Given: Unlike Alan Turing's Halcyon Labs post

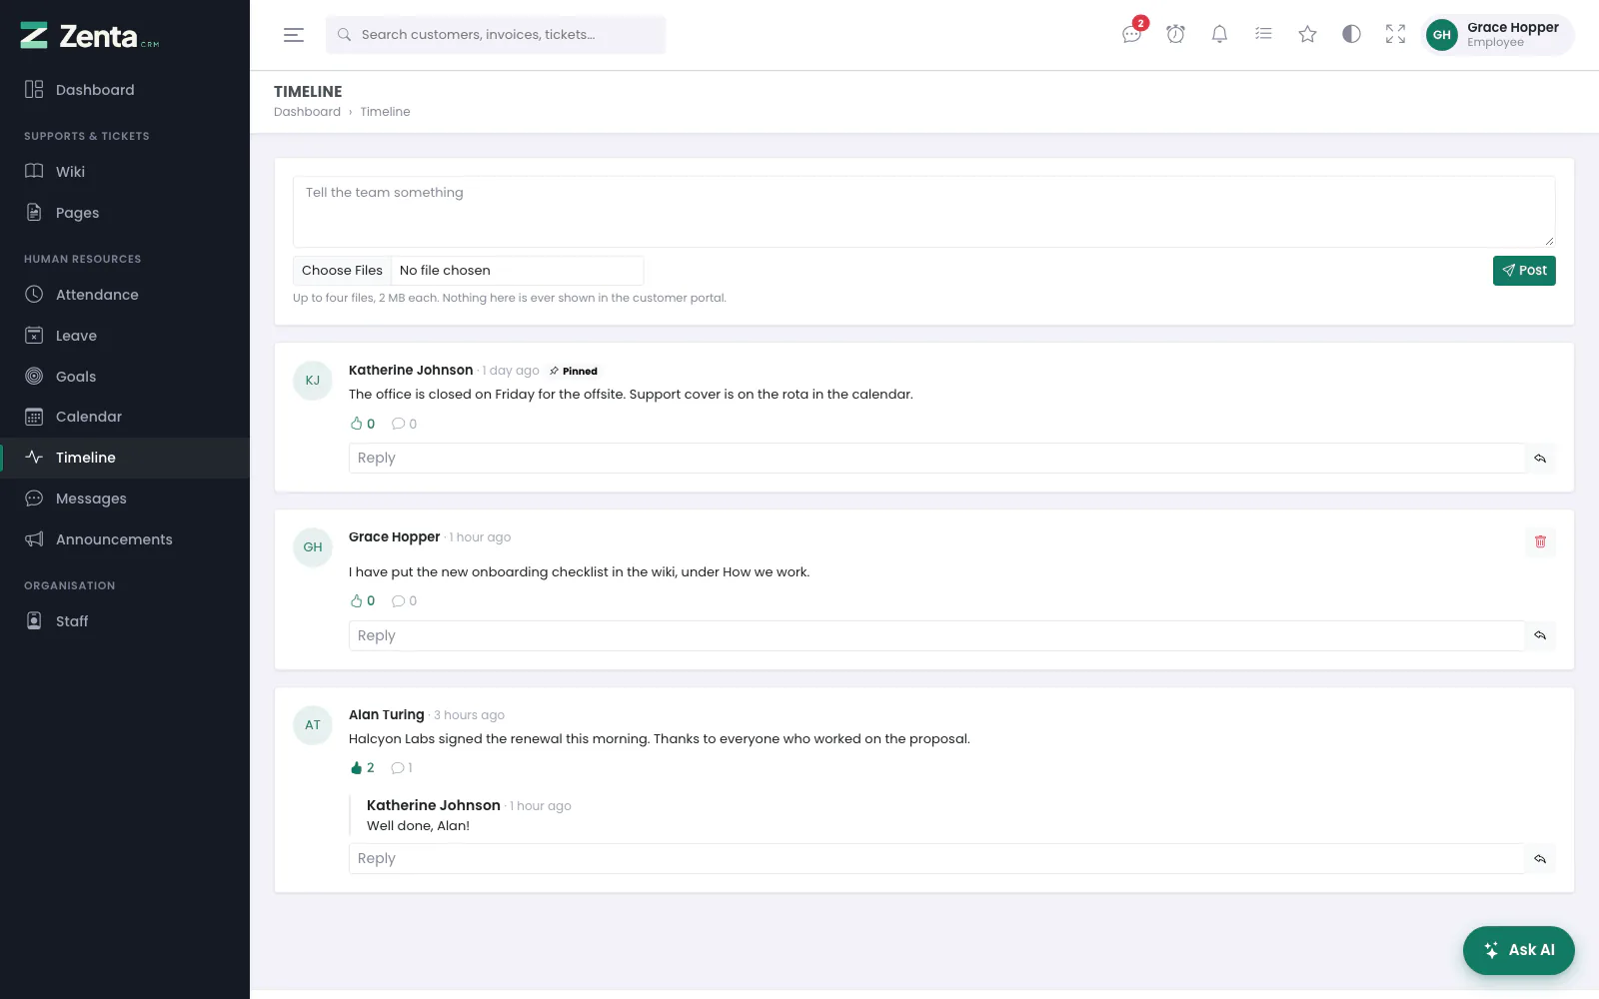Looking at the screenshot, I should point(363,768).
